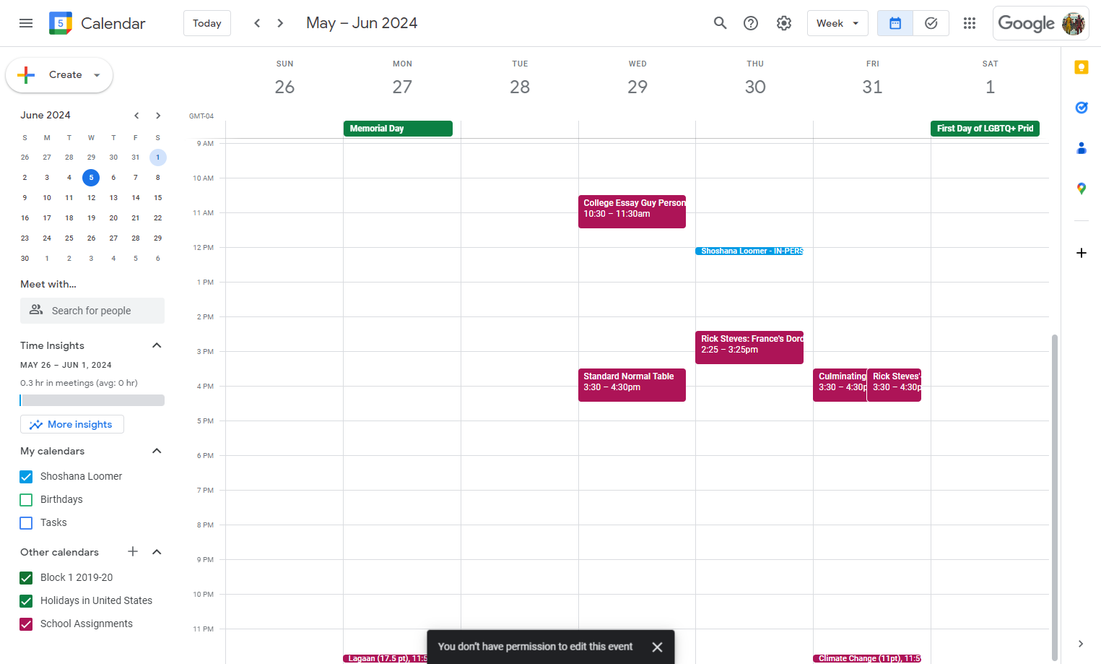
Task: Add other calendars plus icon
Action: 133,552
